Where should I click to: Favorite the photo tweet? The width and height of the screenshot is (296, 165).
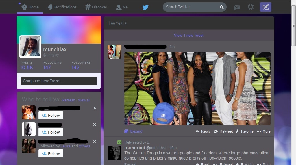245,131
